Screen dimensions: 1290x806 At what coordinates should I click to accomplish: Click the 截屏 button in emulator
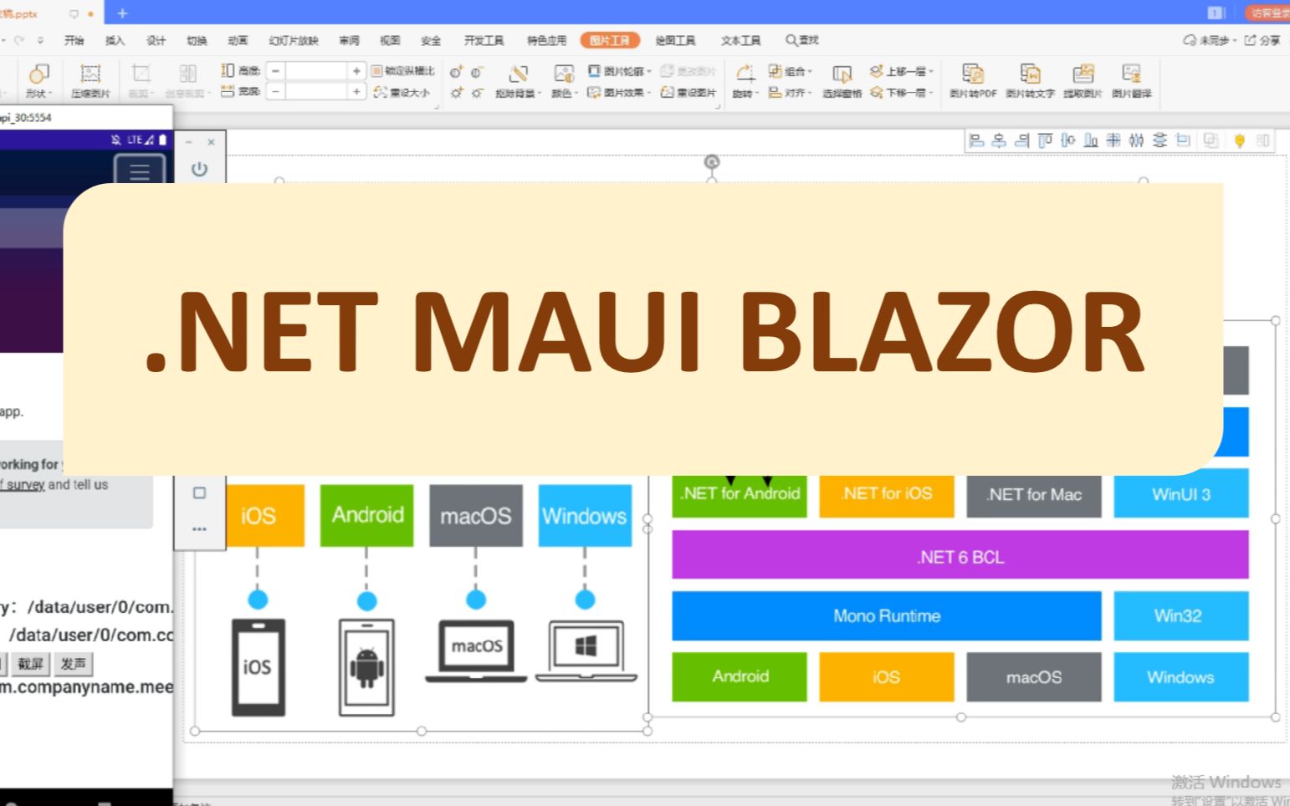(31, 664)
